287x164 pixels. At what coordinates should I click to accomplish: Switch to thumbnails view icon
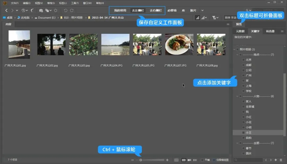point(184,160)
